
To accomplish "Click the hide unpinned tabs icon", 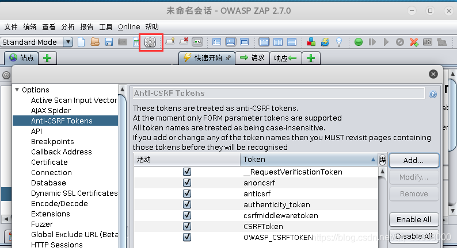I will [x=184, y=41].
